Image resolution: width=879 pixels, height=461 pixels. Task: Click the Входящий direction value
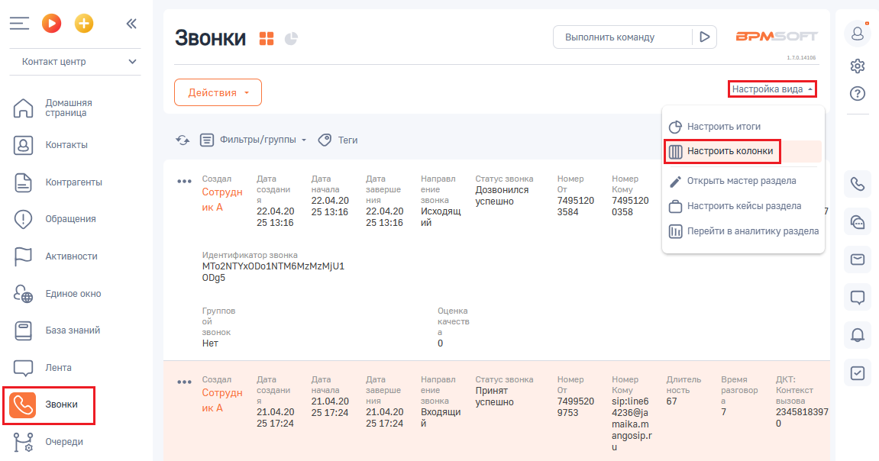(441, 417)
